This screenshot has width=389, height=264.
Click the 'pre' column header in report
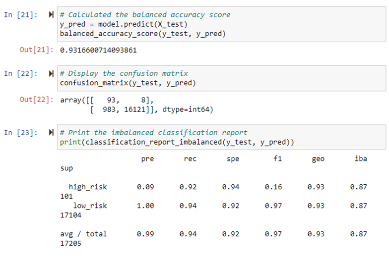click(148, 159)
